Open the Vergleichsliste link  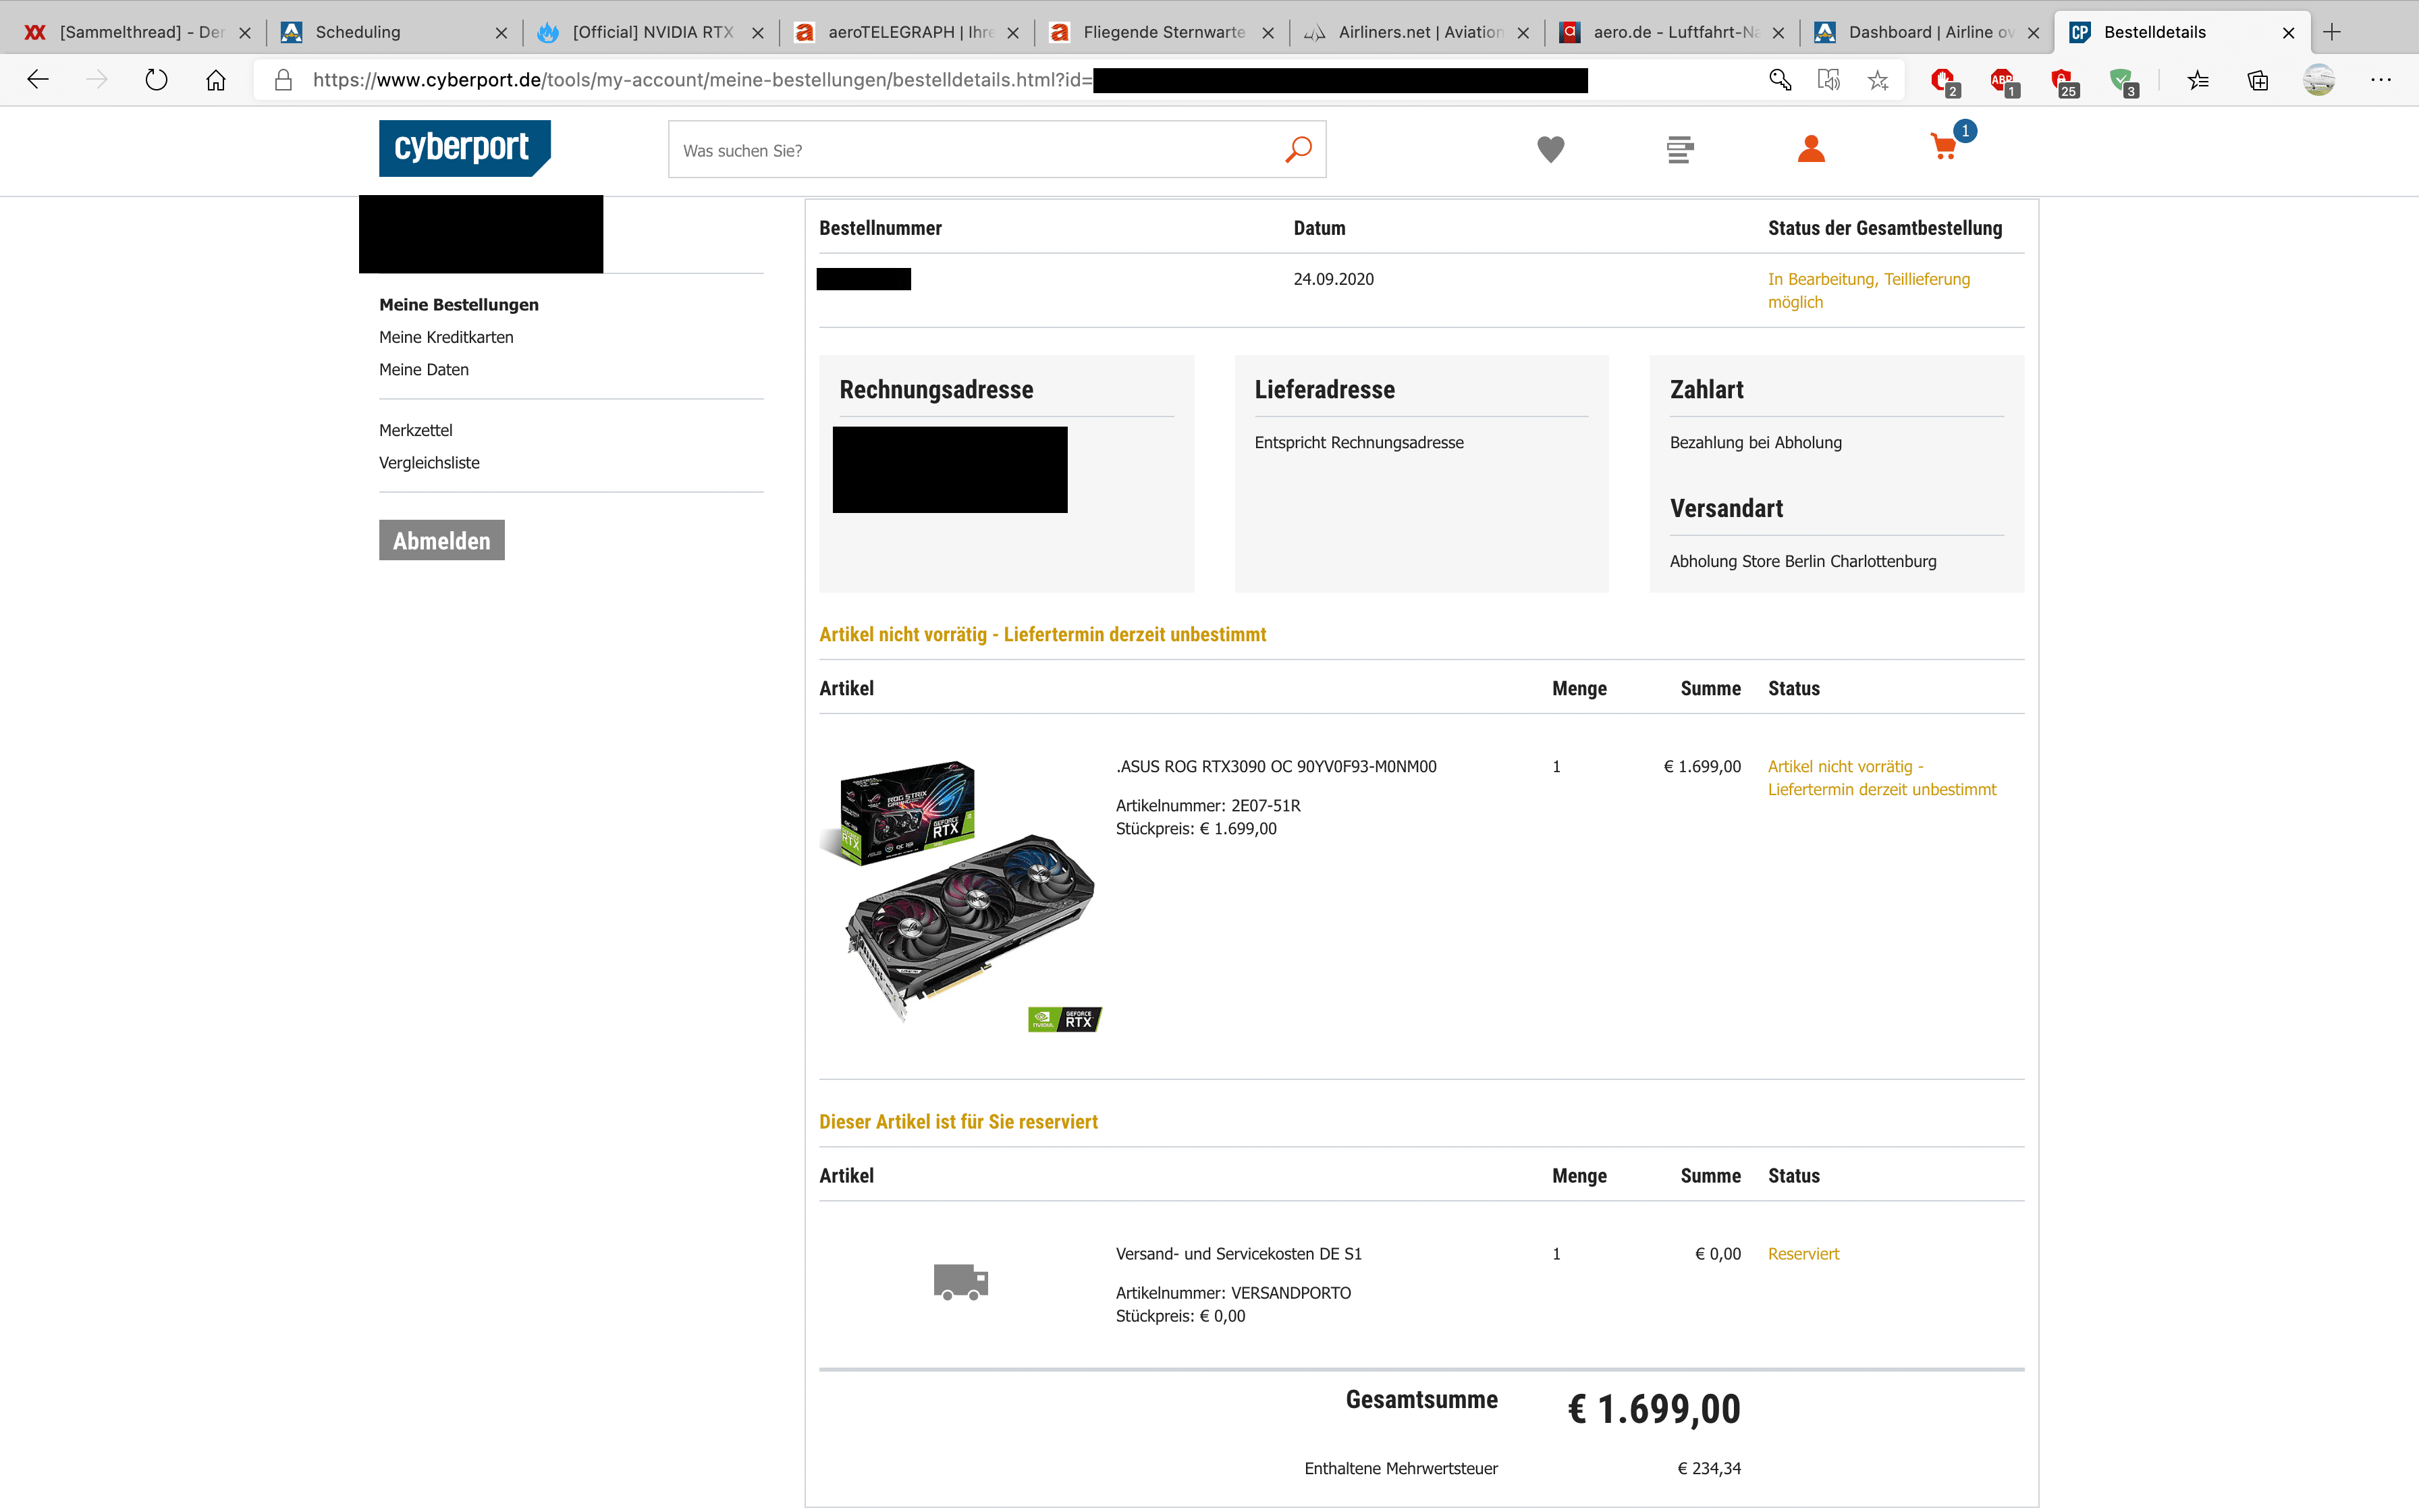429,462
